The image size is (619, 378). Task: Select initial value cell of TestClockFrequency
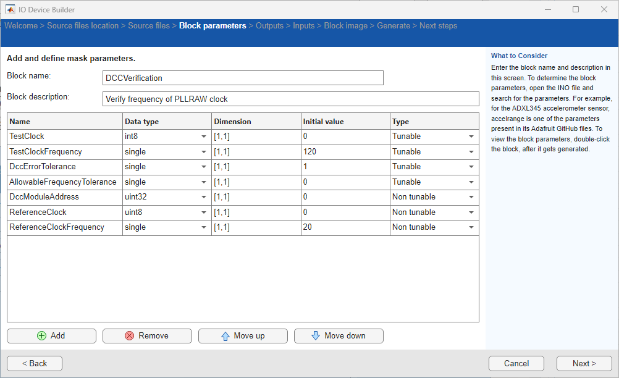(x=344, y=151)
